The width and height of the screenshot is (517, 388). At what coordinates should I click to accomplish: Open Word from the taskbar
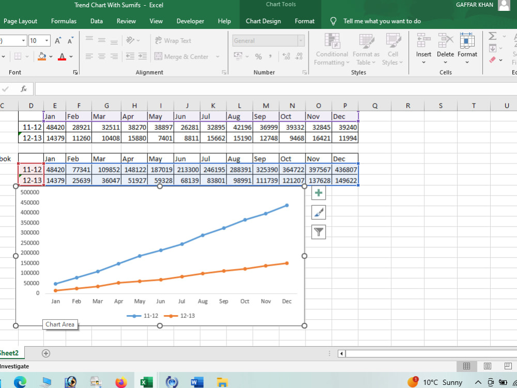coord(197,382)
